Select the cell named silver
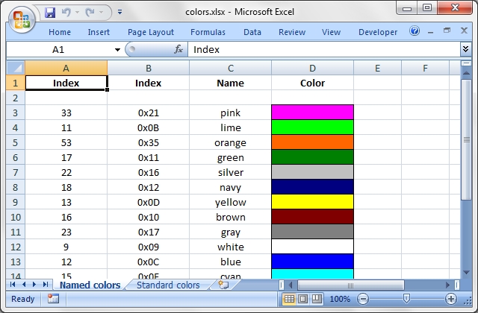 point(231,172)
